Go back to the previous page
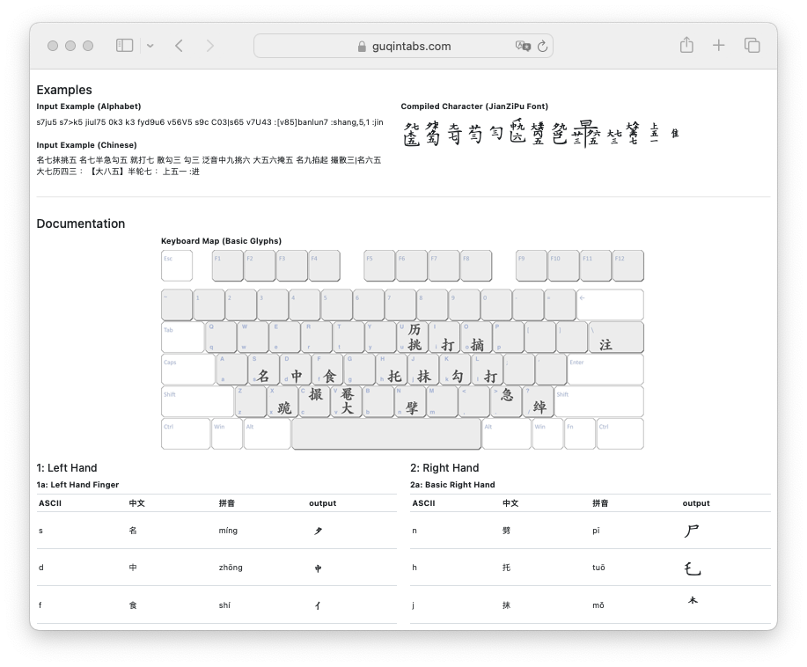This screenshot has width=807, height=667. [x=179, y=46]
